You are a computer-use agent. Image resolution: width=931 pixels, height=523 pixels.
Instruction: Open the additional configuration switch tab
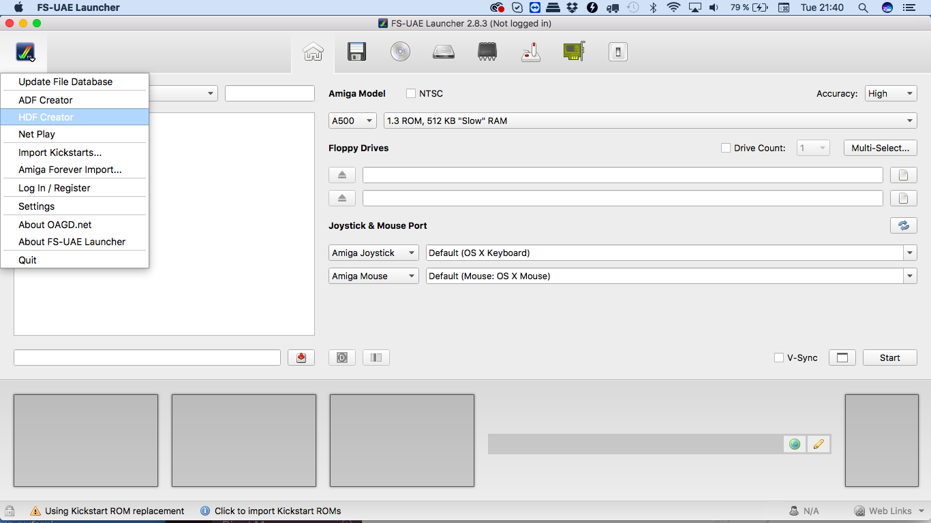click(x=617, y=52)
